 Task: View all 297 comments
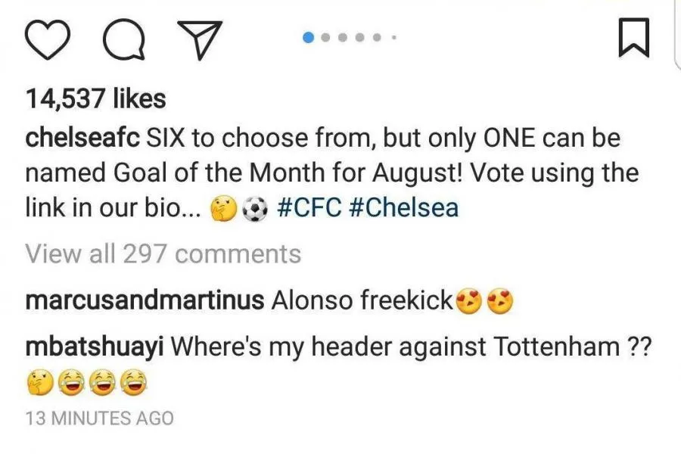click(163, 253)
